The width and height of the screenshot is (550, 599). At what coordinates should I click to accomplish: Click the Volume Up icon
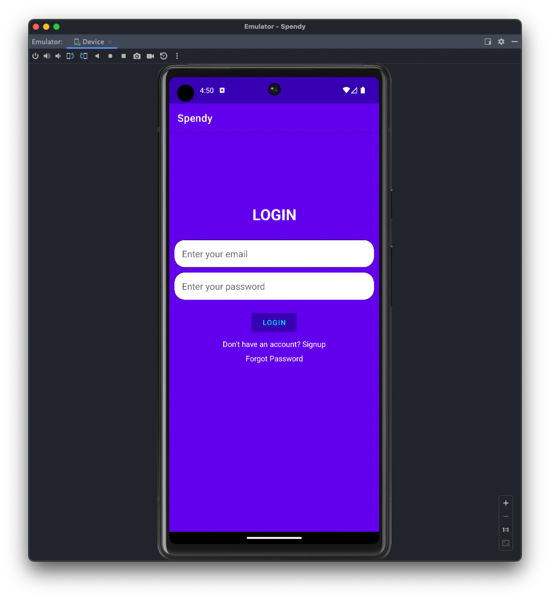47,56
